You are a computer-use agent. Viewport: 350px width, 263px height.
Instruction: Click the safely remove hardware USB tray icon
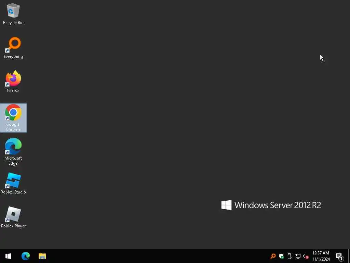pyautogui.click(x=290, y=256)
